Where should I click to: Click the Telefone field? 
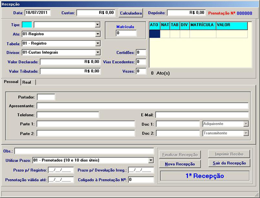point(68,115)
